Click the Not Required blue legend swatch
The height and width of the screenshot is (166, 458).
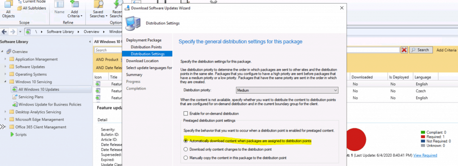[423, 141]
